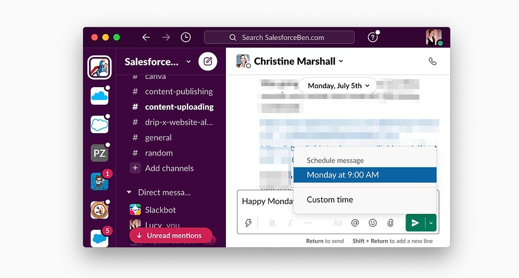Viewport: 519px width, 278px height.
Task: Open the Slackbot direct message
Action: pyautogui.click(x=161, y=210)
